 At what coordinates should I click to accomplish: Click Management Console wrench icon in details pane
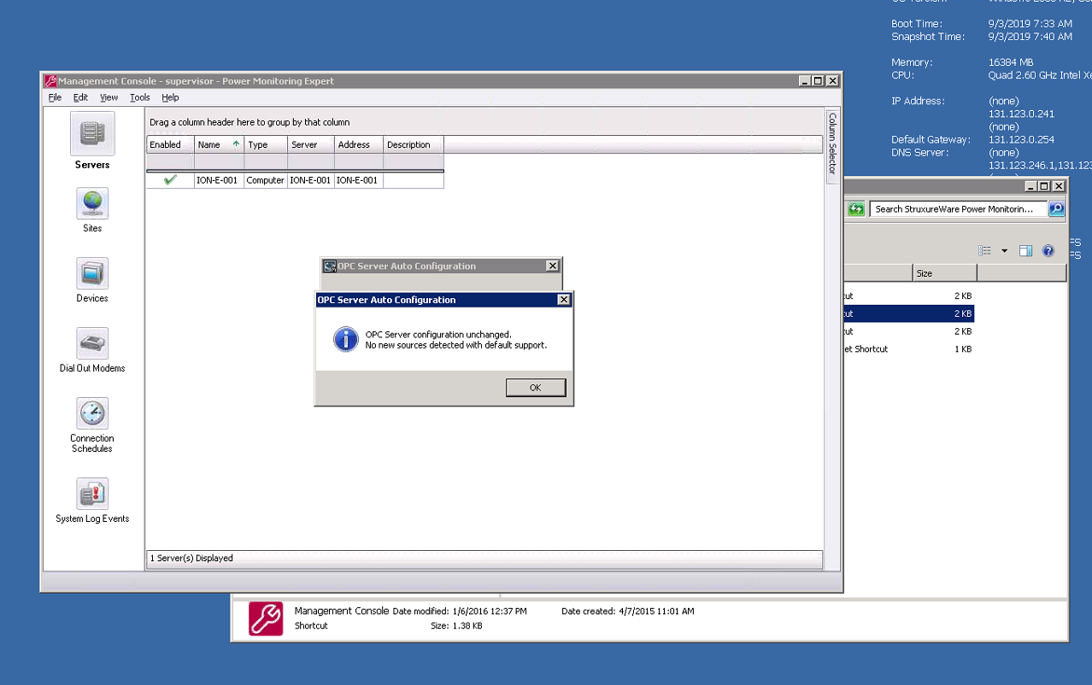[x=266, y=618]
